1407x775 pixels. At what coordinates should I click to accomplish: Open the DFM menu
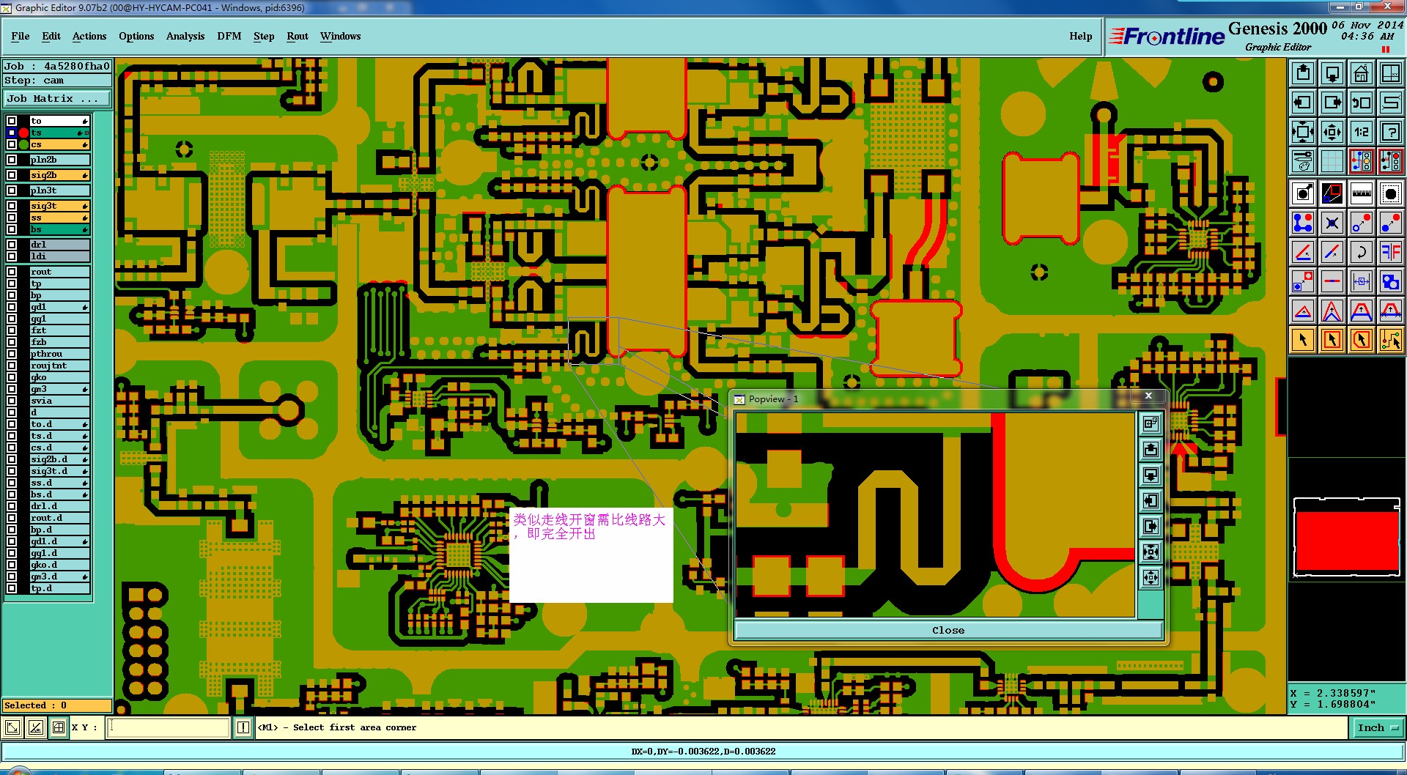(x=229, y=36)
